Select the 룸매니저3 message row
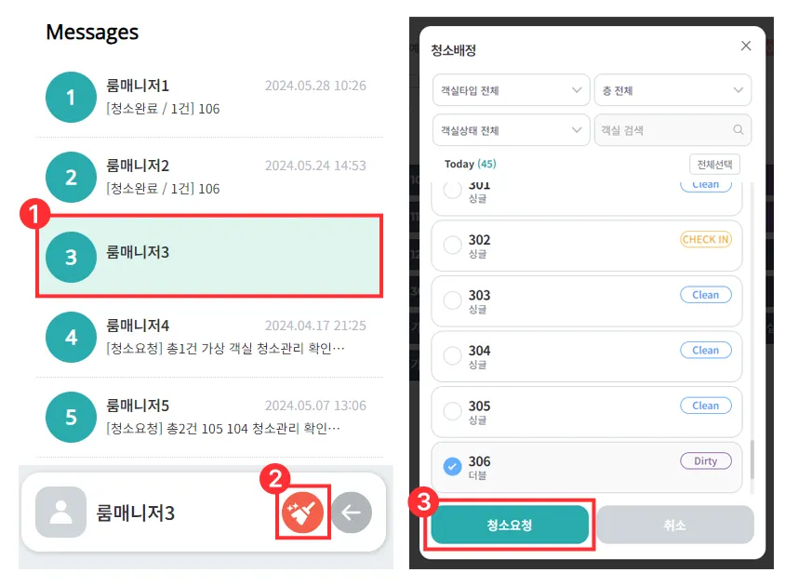Screen dimensions: 785x586 pyautogui.click(x=209, y=256)
